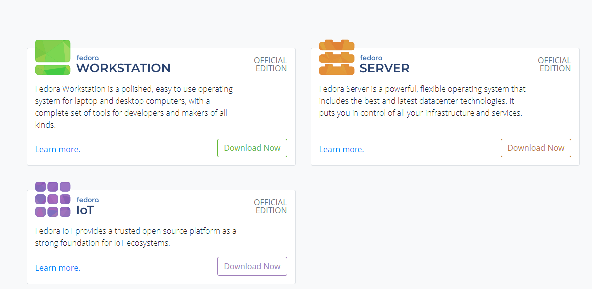This screenshot has width=592, height=289.
Task: Click the fedora wordmark above WORKSTATION
Action: pyautogui.click(x=87, y=58)
